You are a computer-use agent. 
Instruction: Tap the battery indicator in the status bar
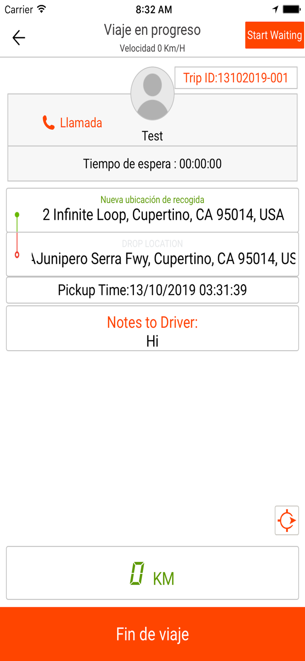coord(291,8)
